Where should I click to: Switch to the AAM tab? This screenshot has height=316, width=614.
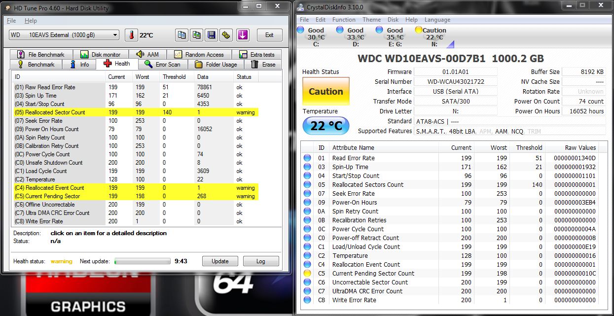(147, 55)
